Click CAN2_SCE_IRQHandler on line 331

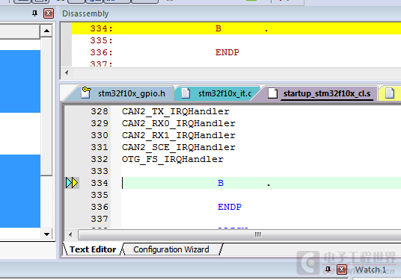179,147
